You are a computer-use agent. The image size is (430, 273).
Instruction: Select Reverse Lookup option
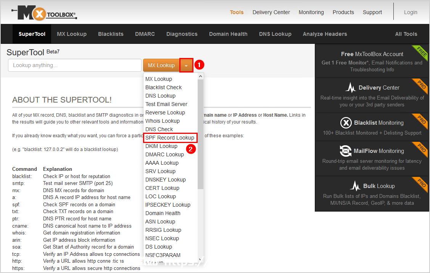(165, 112)
